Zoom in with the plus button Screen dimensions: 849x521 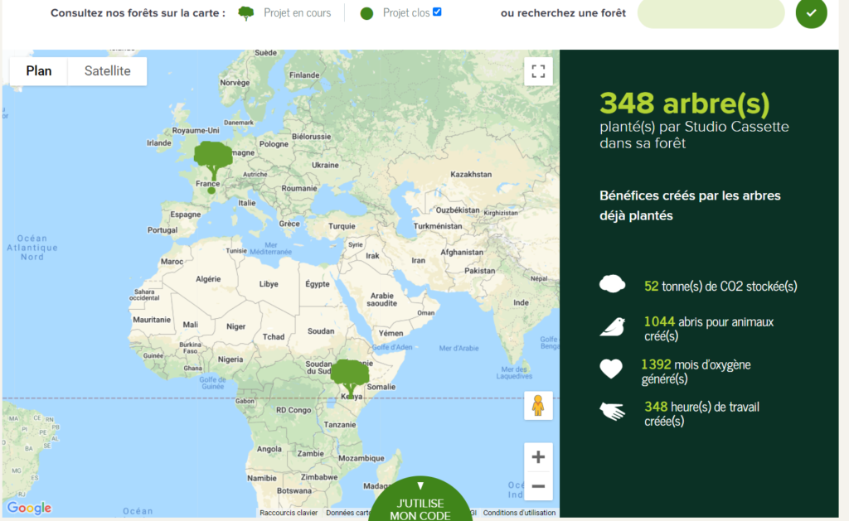point(538,456)
